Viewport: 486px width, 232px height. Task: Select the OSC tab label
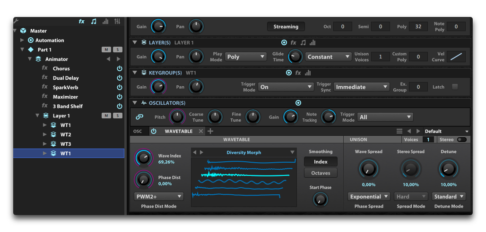click(138, 131)
